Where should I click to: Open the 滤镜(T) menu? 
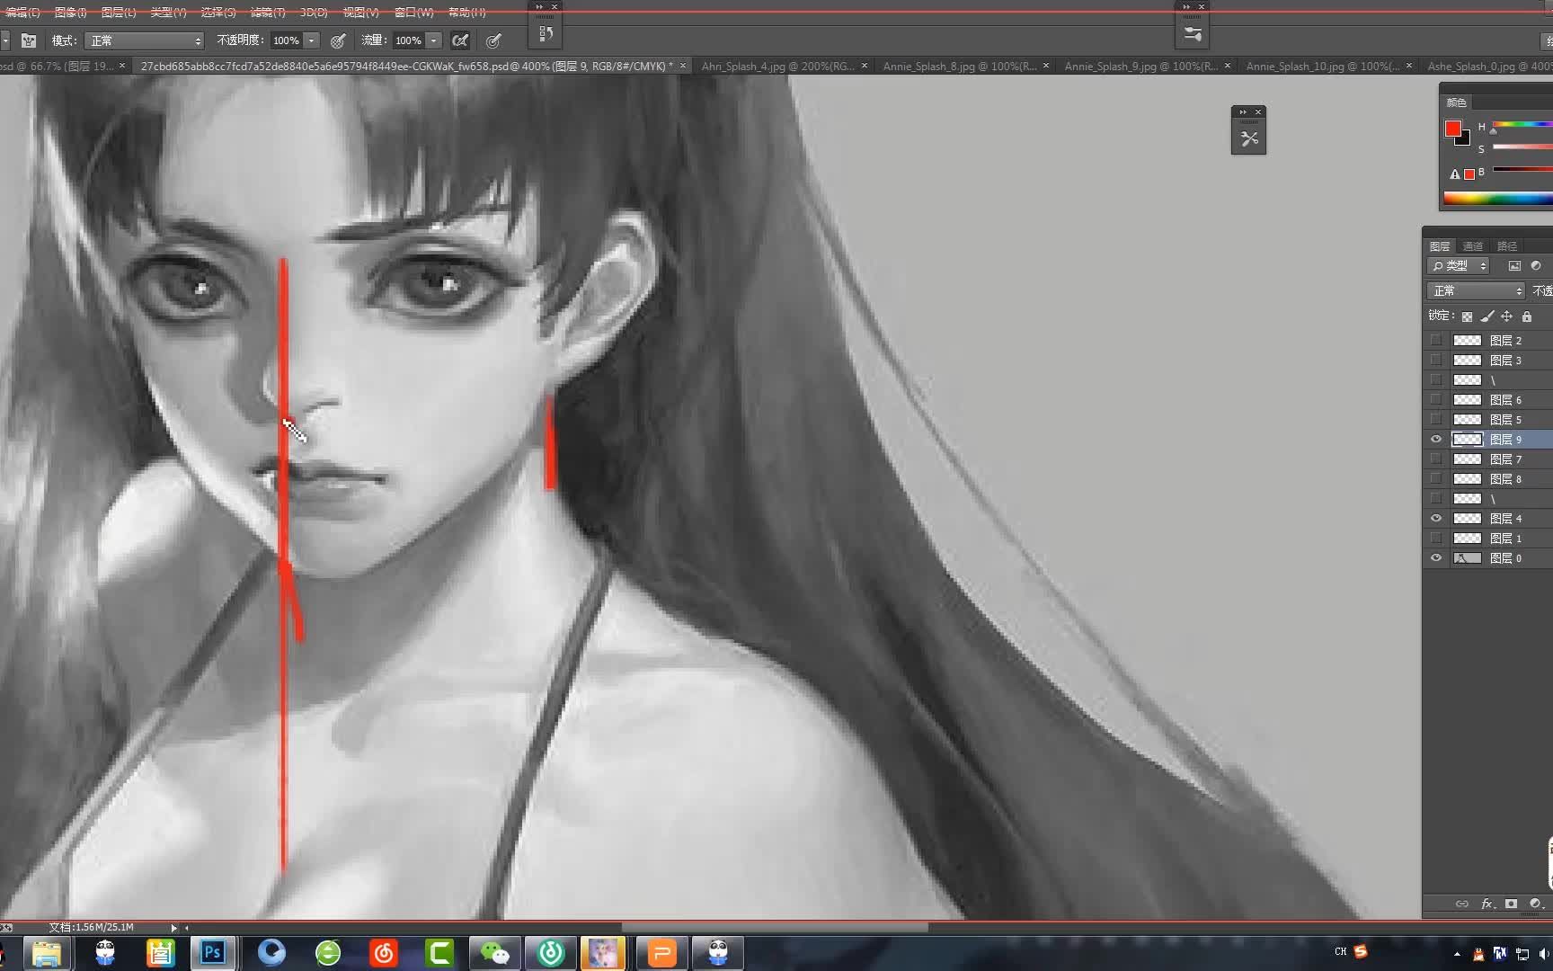[x=267, y=13]
